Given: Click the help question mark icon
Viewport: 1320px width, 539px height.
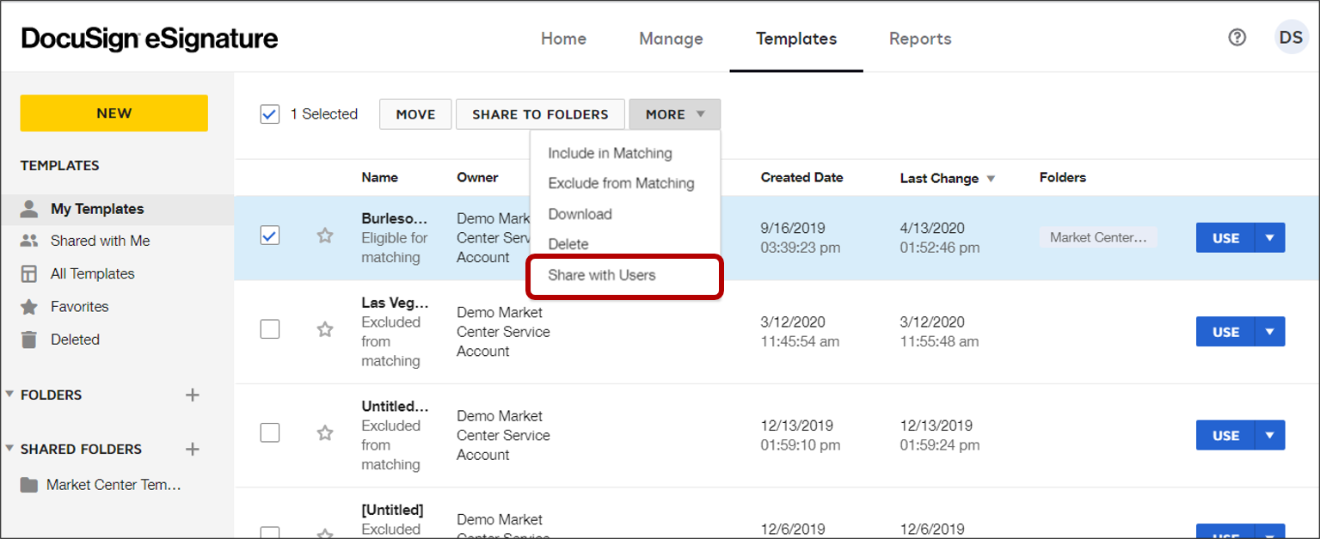Looking at the screenshot, I should [x=1237, y=38].
